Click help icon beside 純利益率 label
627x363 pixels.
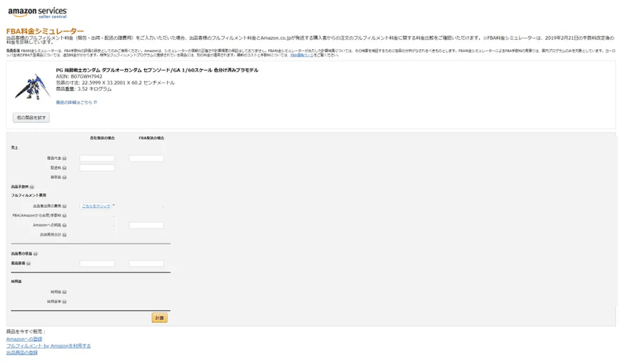point(64,302)
